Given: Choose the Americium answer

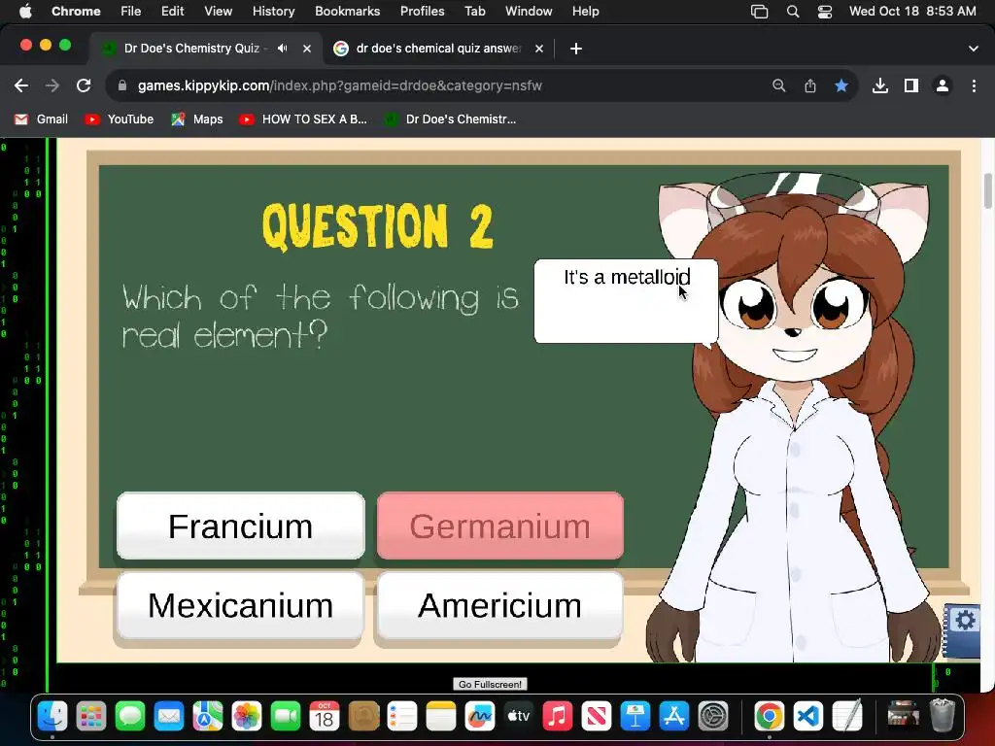Looking at the screenshot, I should [500, 605].
